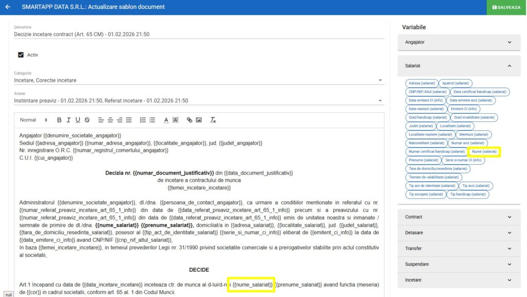Open the Normal heading style selector

point(33,120)
